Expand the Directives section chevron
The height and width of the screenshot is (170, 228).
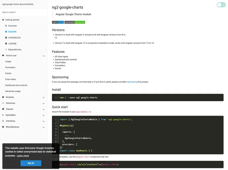tap(44, 103)
